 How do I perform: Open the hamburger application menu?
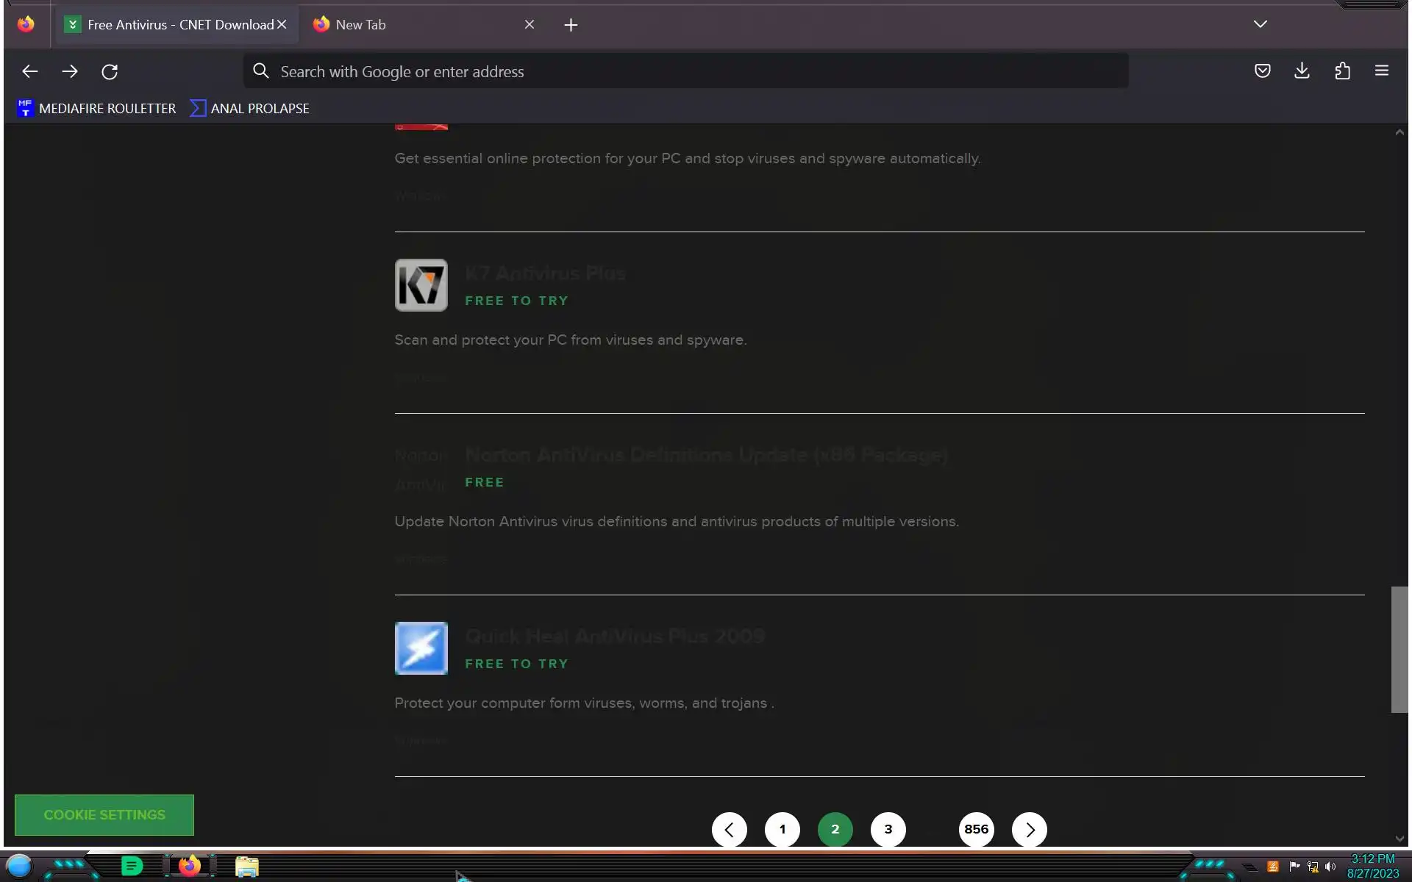(1381, 71)
